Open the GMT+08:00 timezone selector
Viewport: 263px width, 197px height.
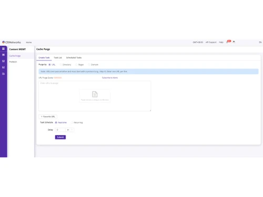click(x=198, y=42)
